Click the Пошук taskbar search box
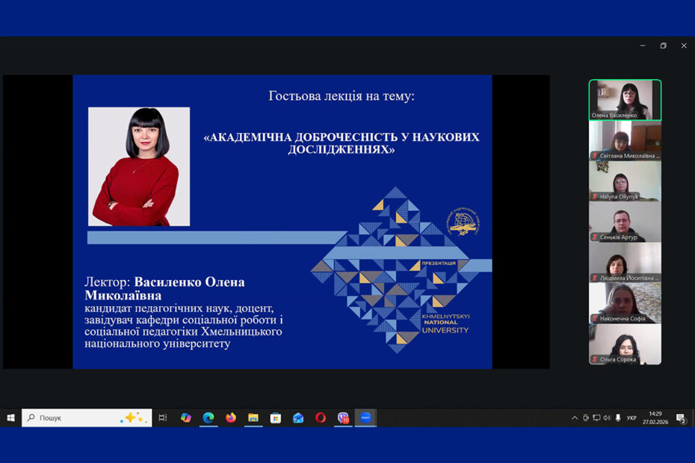 pos(86,417)
